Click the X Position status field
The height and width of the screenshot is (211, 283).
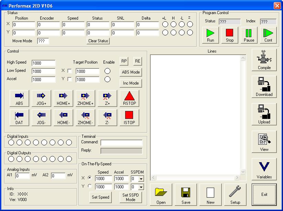tap(24, 24)
